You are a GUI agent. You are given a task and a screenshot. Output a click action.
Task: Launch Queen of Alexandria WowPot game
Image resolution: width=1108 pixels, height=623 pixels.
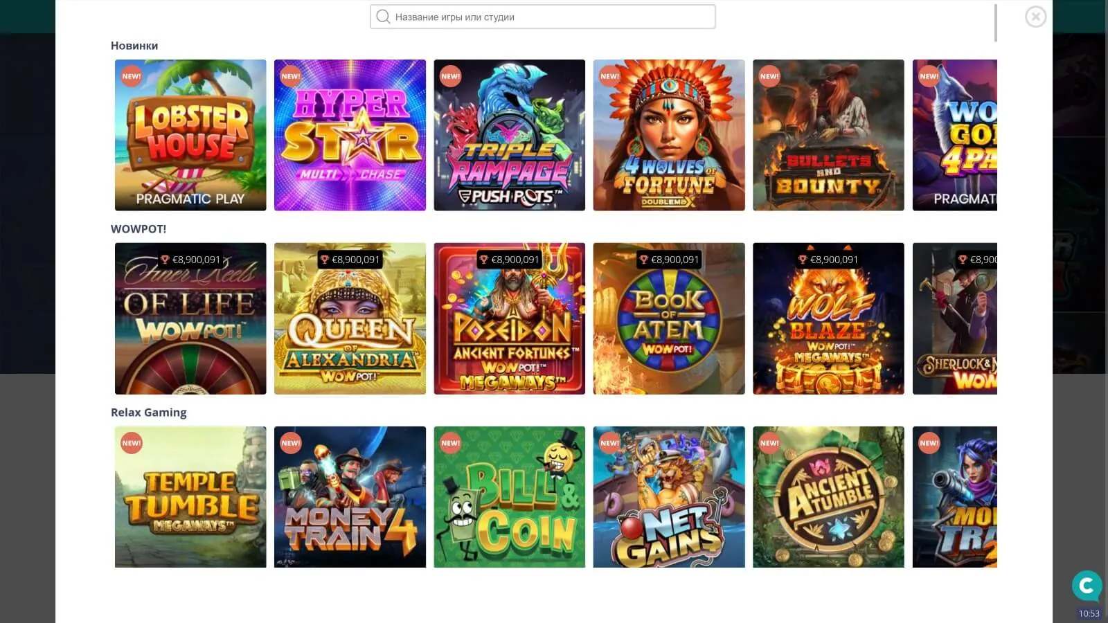pyautogui.click(x=350, y=318)
